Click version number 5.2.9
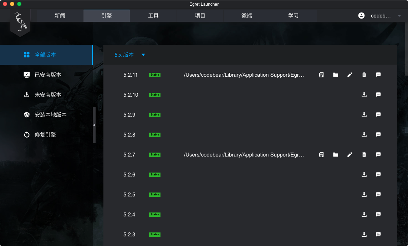The width and height of the screenshot is (408, 246). click(129, 115)
